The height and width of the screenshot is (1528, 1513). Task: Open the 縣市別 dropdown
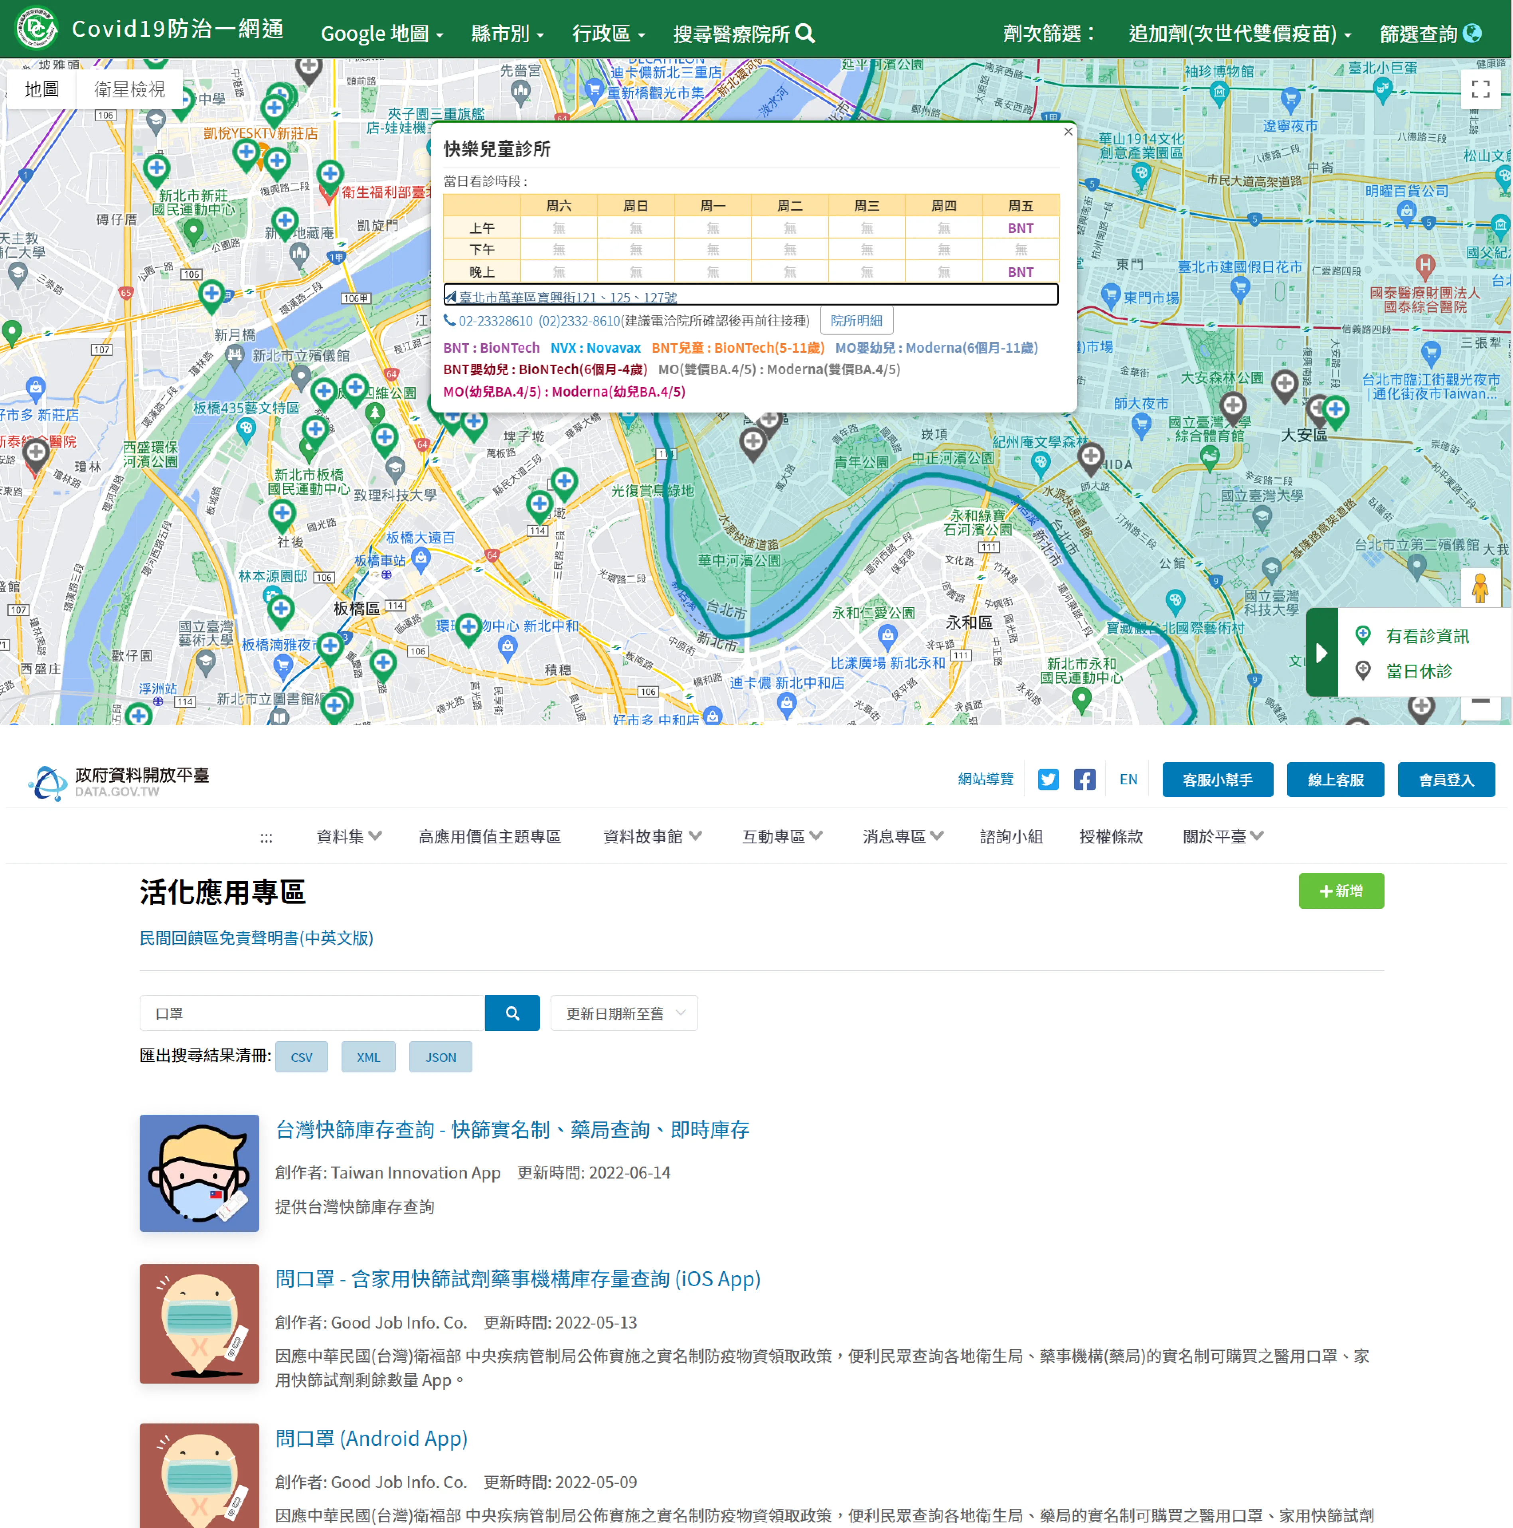(507, 33)
